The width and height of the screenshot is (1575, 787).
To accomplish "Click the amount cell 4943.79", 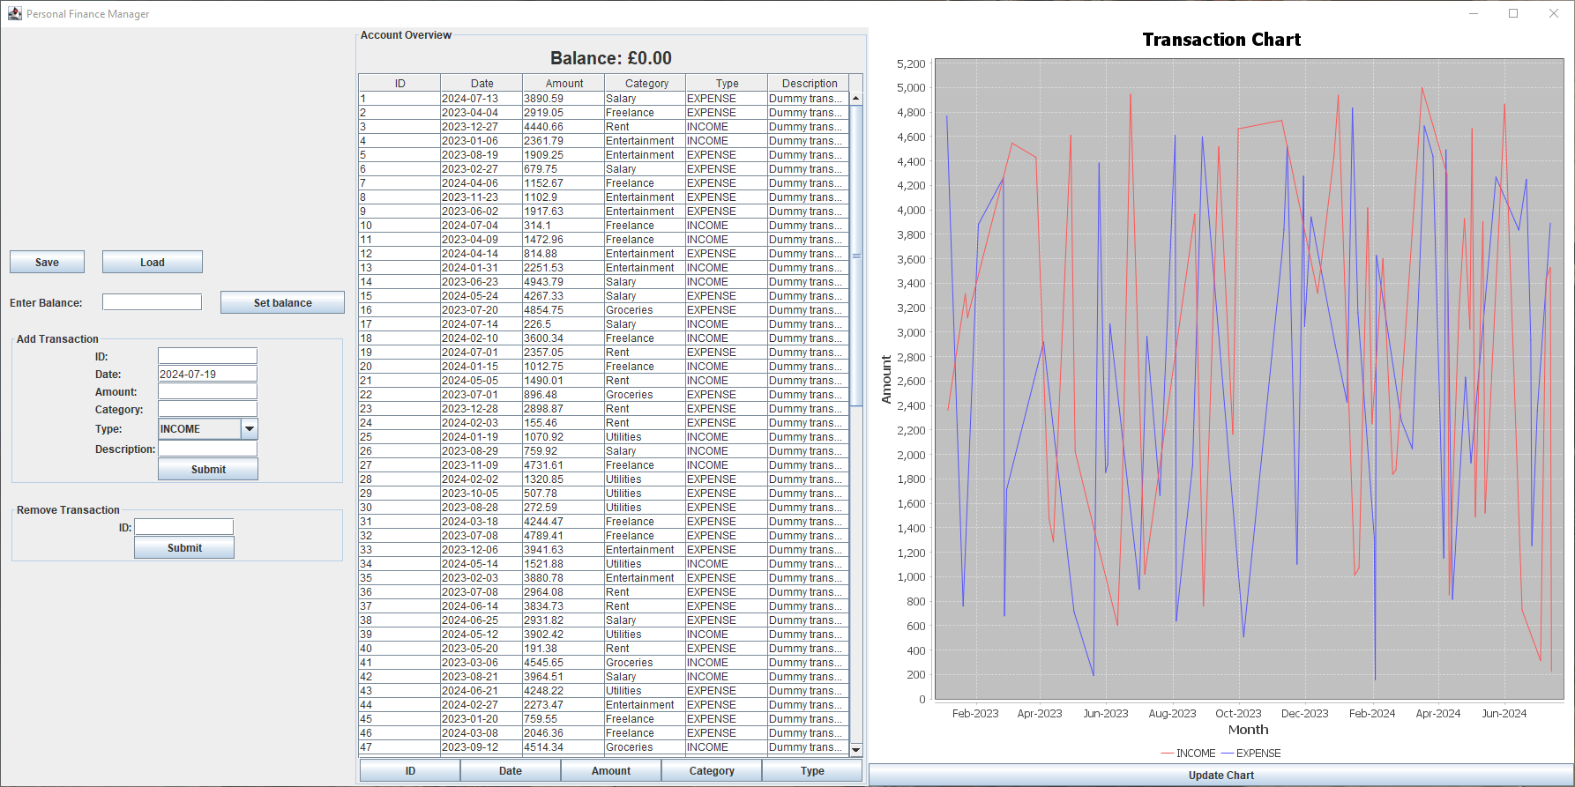I will (564, 281).
